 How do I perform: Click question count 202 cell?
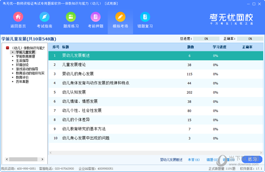pos(189,92)
